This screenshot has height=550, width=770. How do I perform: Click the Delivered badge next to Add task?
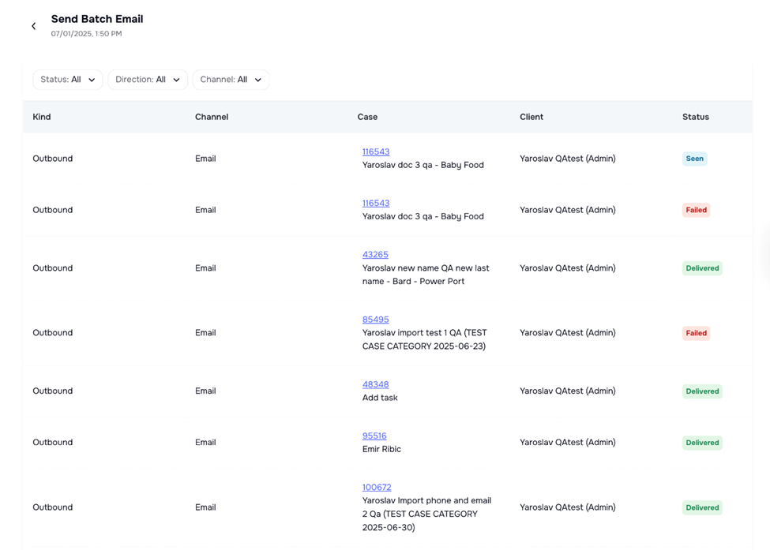point(701,391)
